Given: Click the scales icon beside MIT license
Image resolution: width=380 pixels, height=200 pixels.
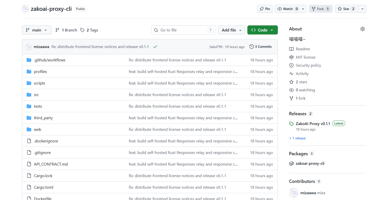Looking at the screenshot, I should tap(291, 57).
